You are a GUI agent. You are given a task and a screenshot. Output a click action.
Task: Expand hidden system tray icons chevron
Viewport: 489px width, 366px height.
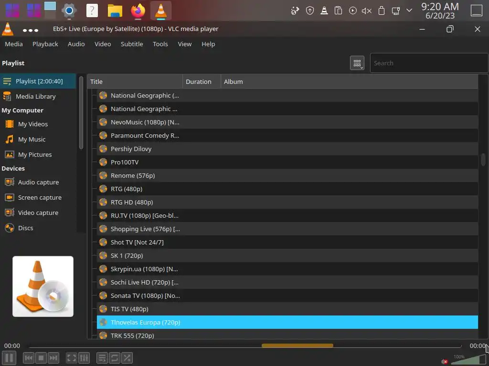point(409,10)
